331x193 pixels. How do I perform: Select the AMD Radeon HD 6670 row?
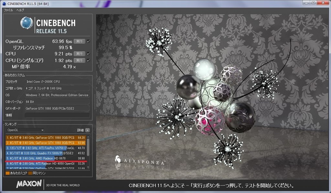pos(46,158)
